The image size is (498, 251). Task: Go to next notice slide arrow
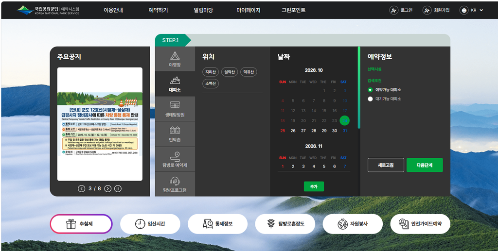(108, 188)
